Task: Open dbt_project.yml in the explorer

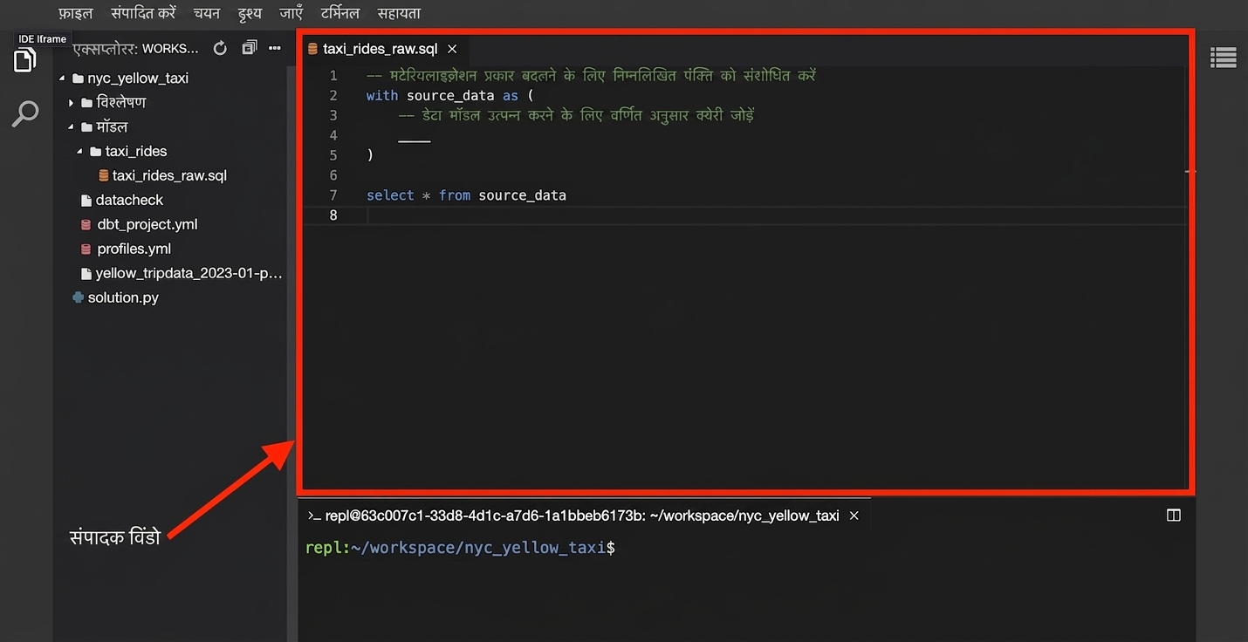Action: click(147, 224)
